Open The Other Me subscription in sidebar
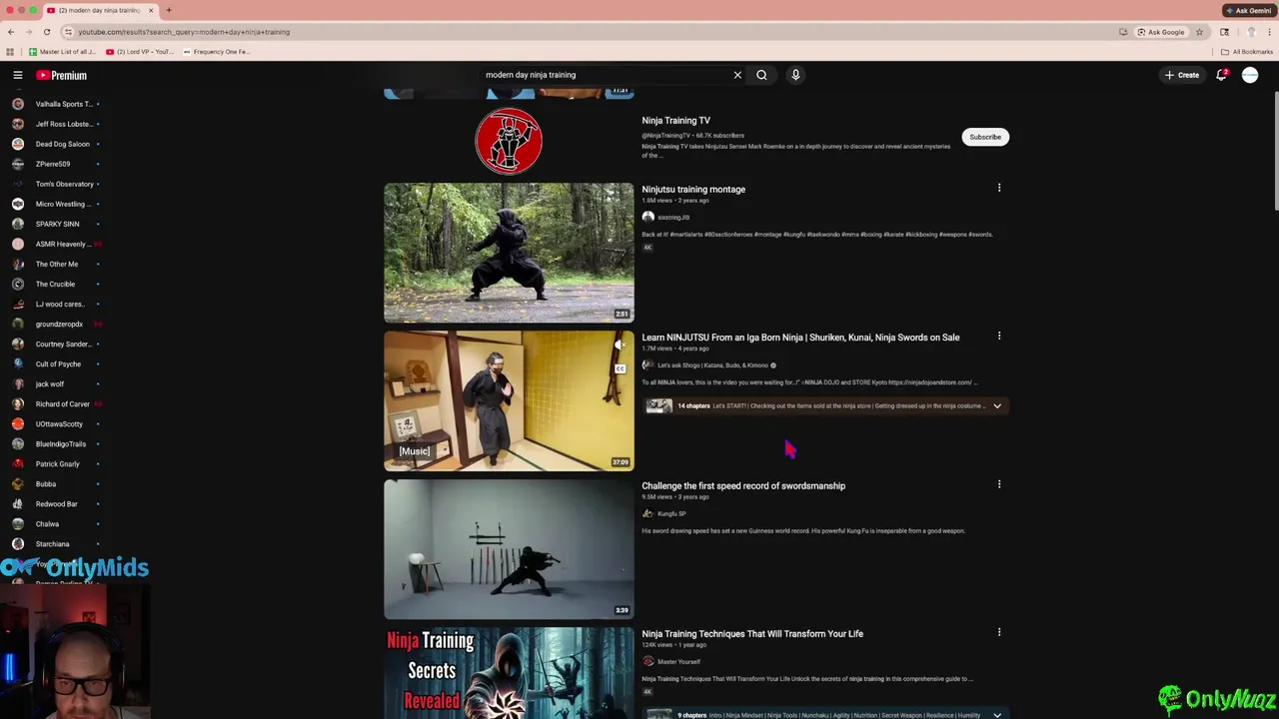 [x=56, y=264]
